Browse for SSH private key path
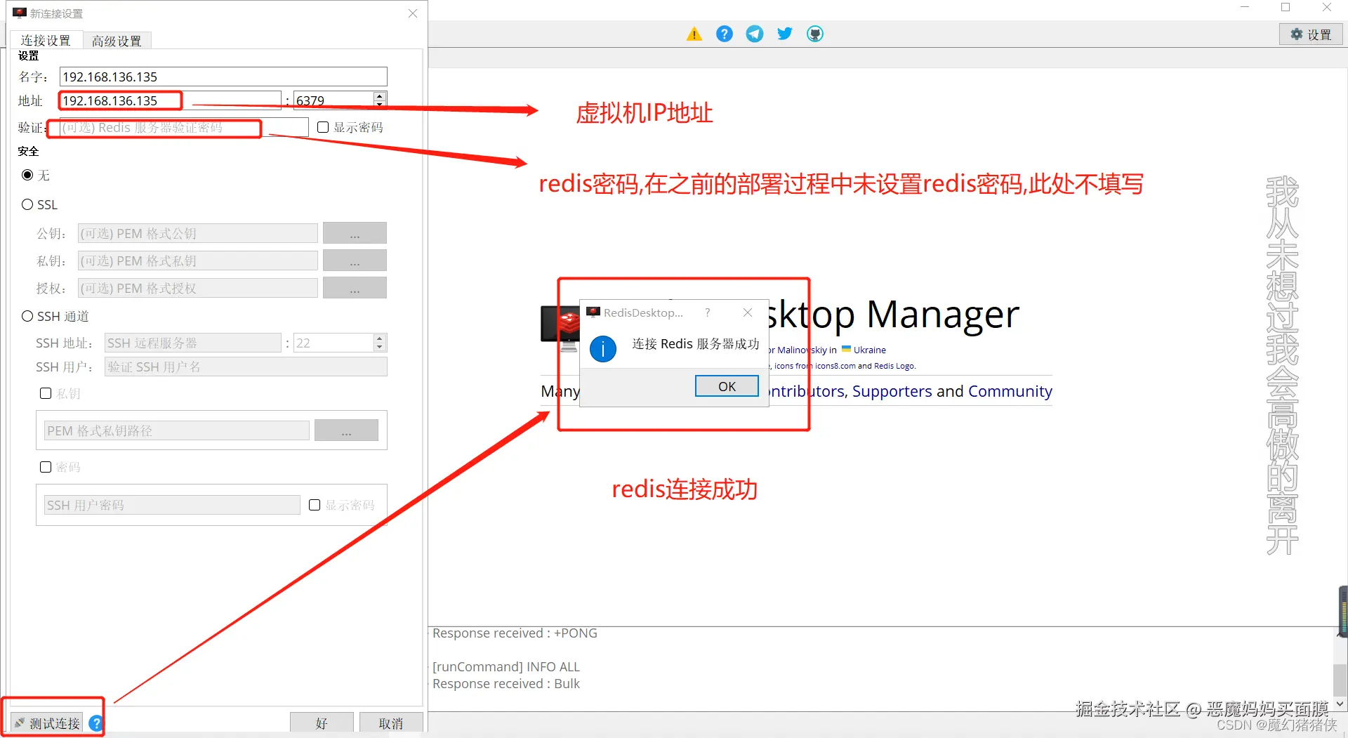 [346, 430]
